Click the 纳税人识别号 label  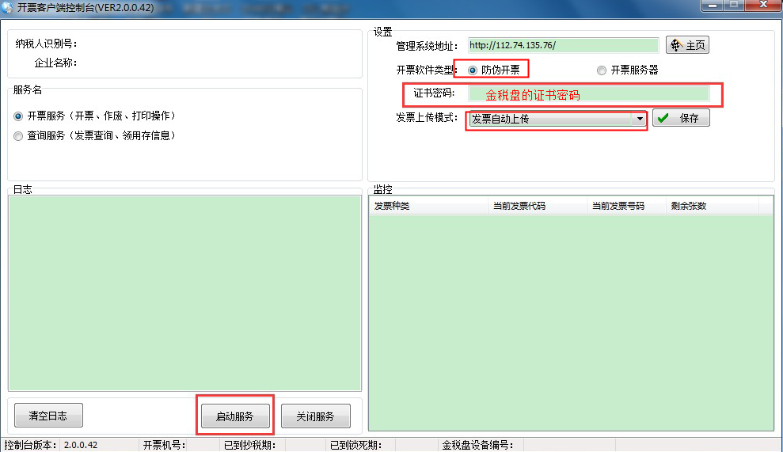47,44
